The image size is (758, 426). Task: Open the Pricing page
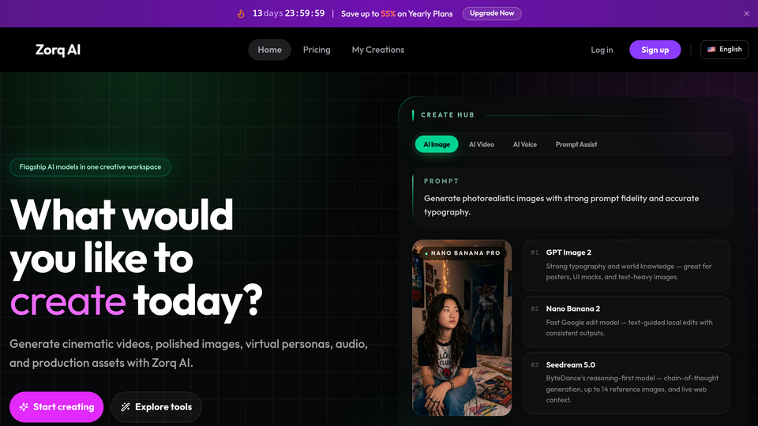[x=317, y=50]
